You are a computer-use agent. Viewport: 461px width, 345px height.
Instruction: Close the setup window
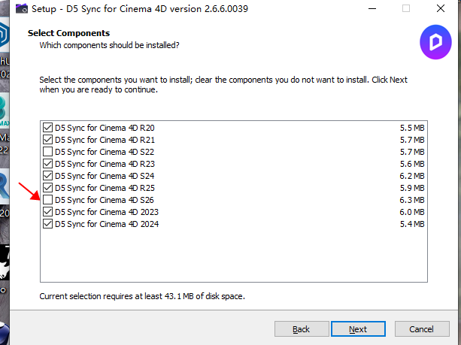(441, 8)
